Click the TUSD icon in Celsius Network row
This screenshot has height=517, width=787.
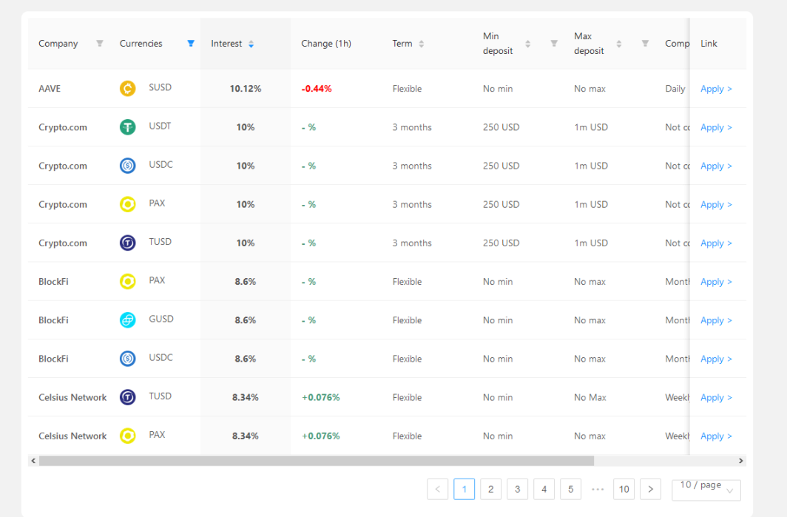point(127,397)
